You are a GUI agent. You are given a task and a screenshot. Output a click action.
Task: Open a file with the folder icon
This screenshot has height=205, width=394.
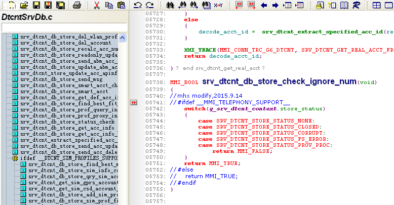(24, 5)
